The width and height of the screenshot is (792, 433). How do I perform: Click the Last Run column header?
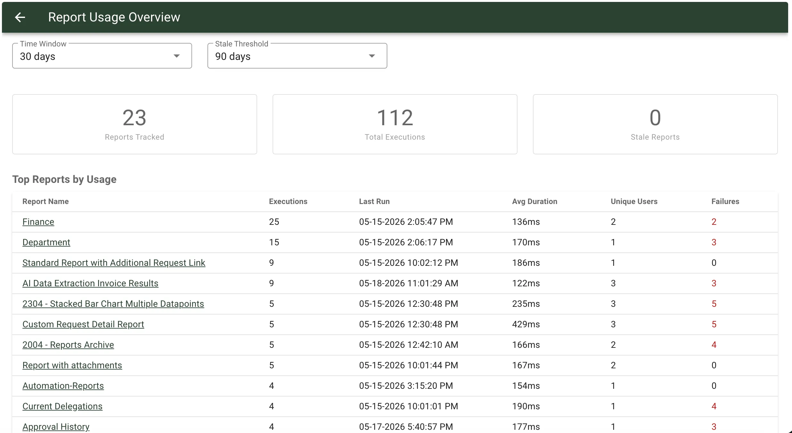[x=374, y=201]
